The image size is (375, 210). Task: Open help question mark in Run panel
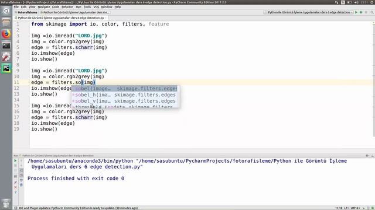pyautogui.click(x=16, y=192)
